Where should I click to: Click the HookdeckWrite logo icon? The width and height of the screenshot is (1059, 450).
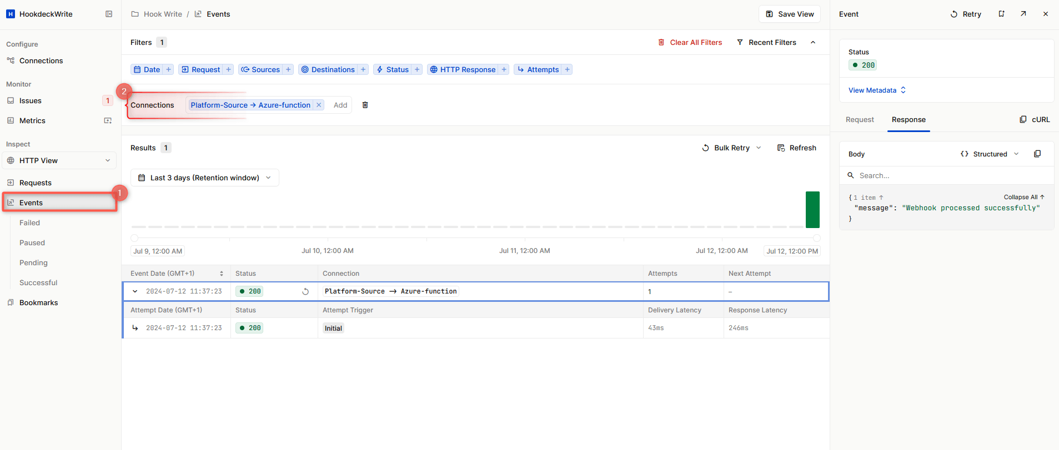11,14
